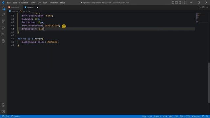Click the Prettier status bar item
This screenshot has width=210, height=118.
pyautogui.click(x=196, y=116)
